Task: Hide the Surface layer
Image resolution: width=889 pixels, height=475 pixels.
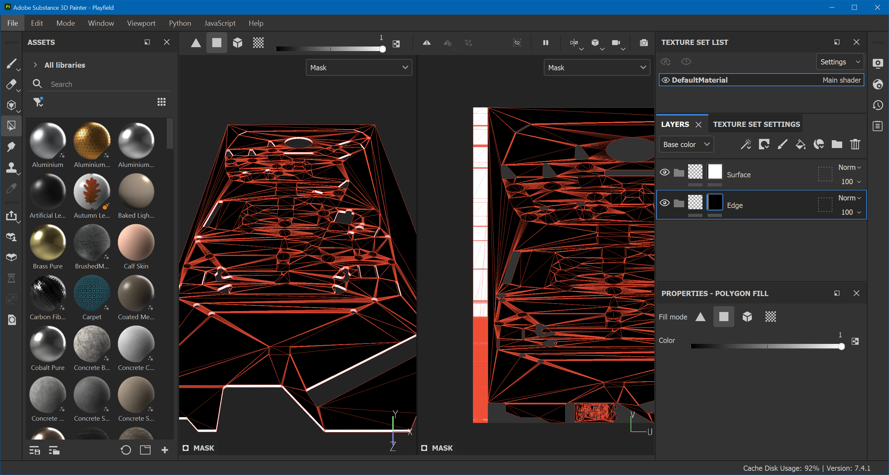Action: (x=665, y=172)
